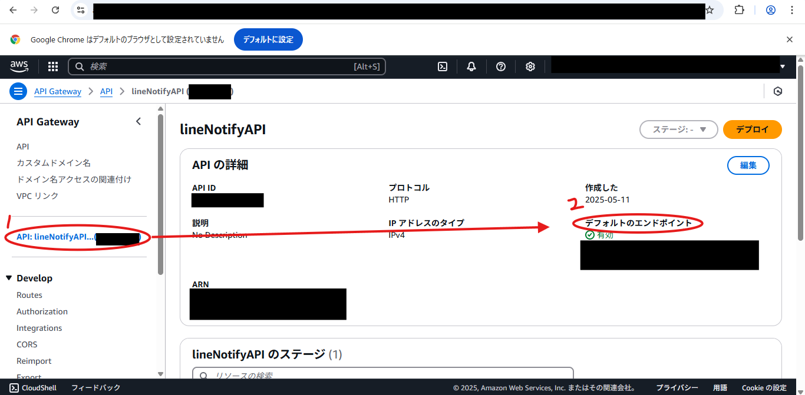Go back to the previous browser page
The image size is (805, 395).
(13, 10)
